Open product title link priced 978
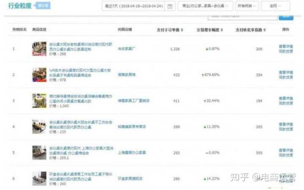 [x=80, y=73]
